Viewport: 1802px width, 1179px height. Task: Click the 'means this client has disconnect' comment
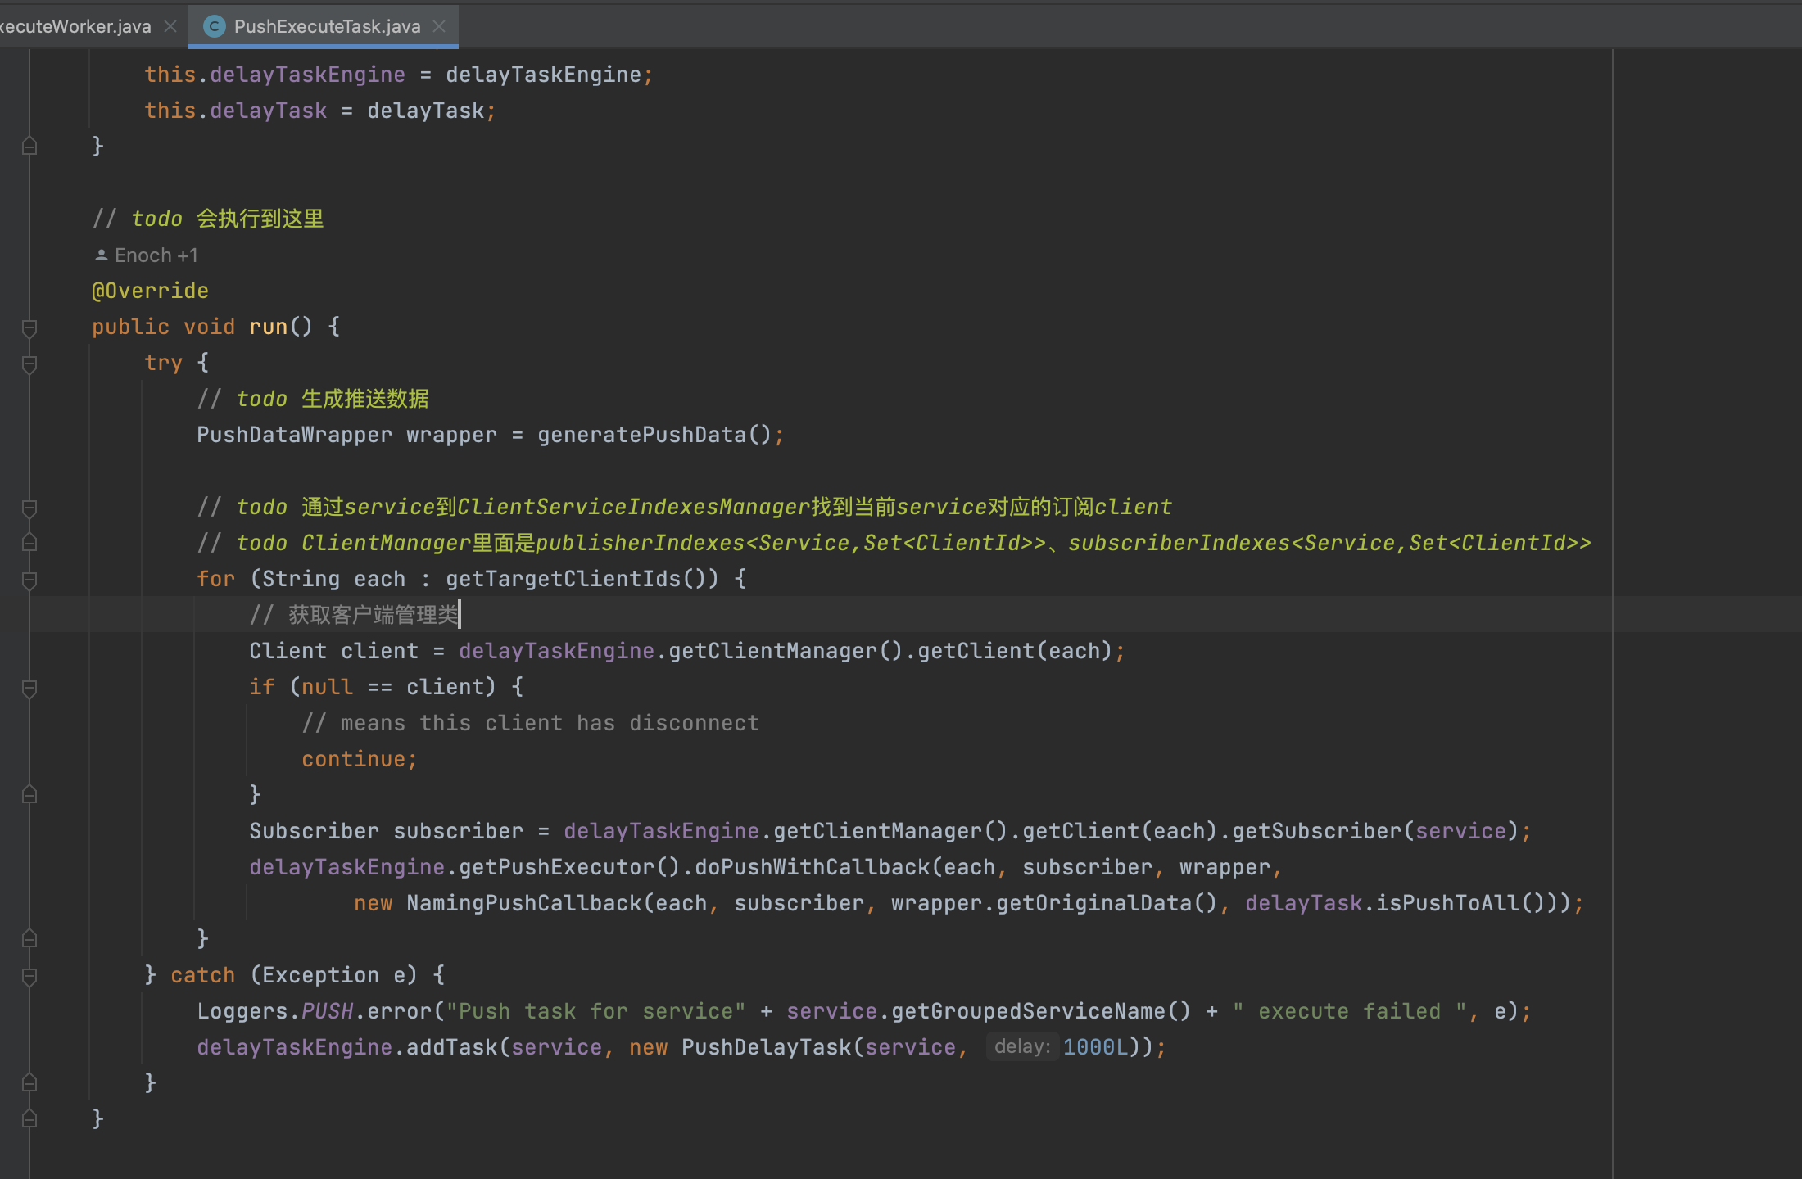pyautogui.click(x=530, y=723)
